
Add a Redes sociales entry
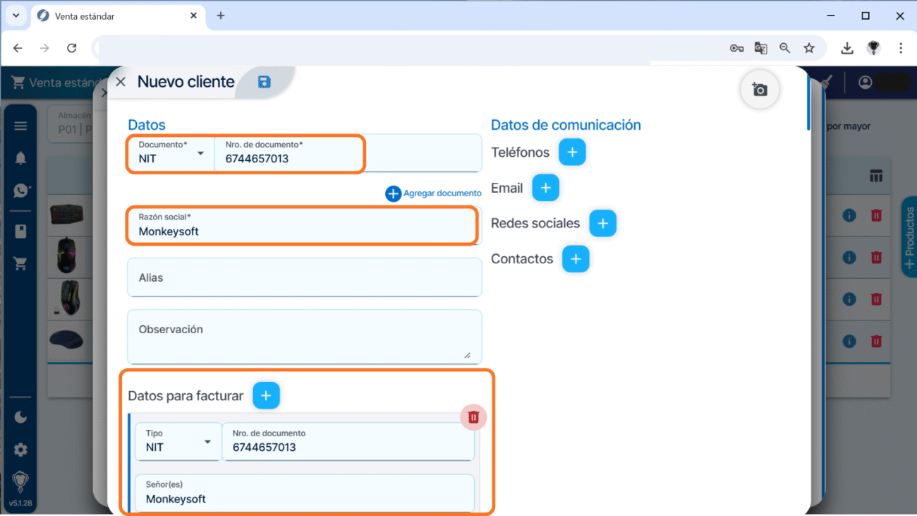click(x=602, y=223)
